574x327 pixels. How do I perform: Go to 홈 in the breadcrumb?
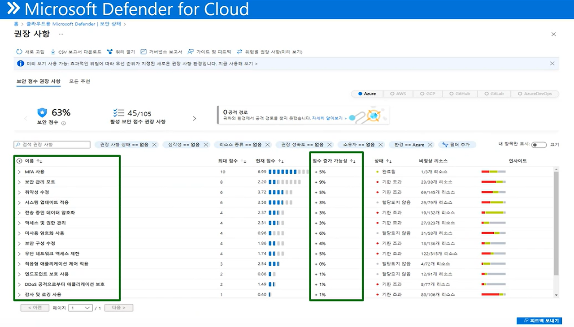(x=16, y=24)
